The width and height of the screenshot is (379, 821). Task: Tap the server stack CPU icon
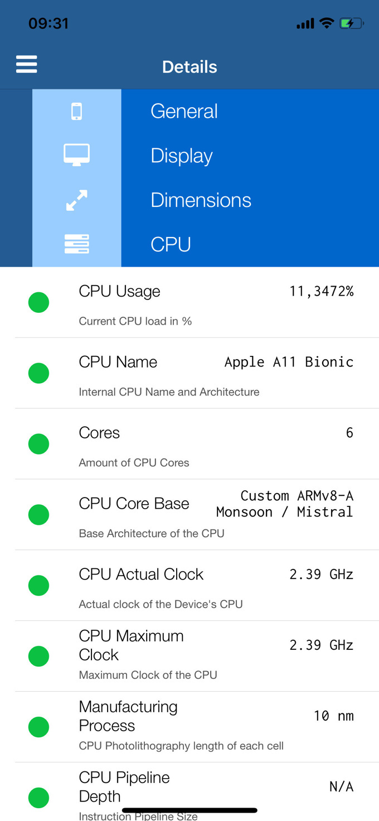point(77,244)
